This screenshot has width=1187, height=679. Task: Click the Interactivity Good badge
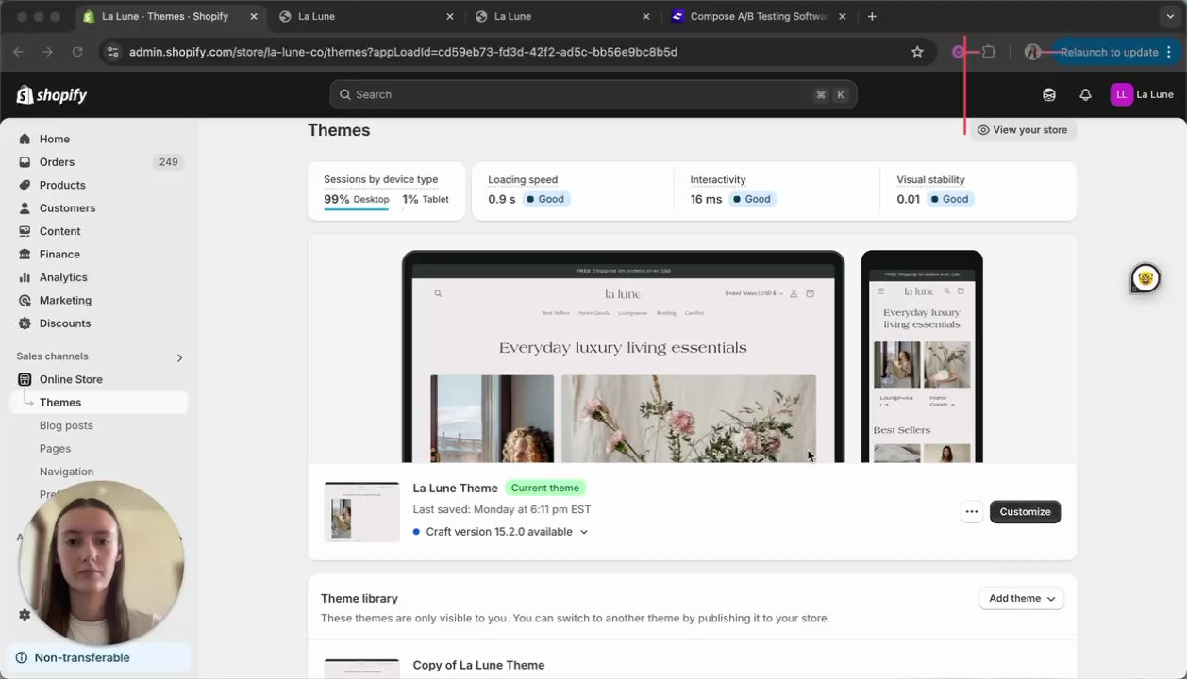click(x=752, y=199)
